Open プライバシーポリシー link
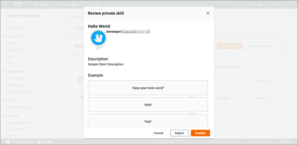 262,142
